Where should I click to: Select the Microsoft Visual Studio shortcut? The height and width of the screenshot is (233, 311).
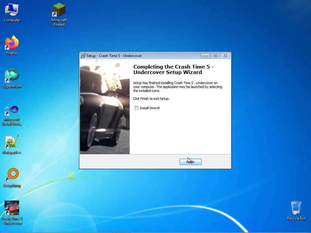pyautogui.click(x=12, y=116)
